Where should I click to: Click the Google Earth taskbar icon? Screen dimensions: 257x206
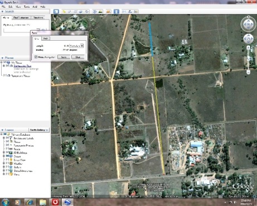(68, 202)
